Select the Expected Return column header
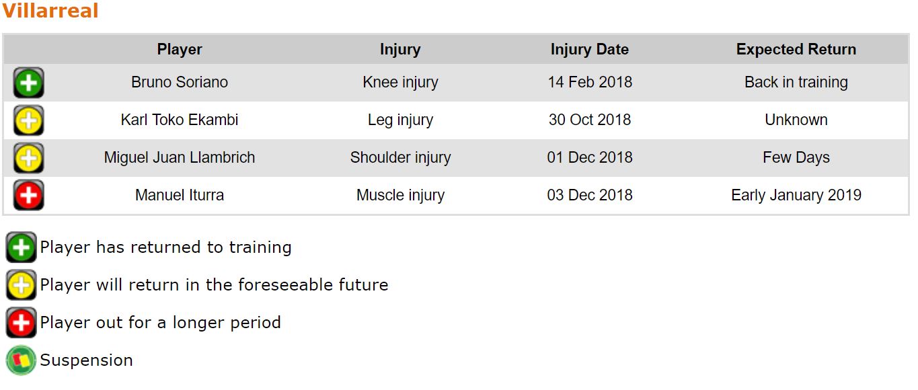The width and height of the screenshot is (918, 390). pyautogui.click(x=796, y=50)
